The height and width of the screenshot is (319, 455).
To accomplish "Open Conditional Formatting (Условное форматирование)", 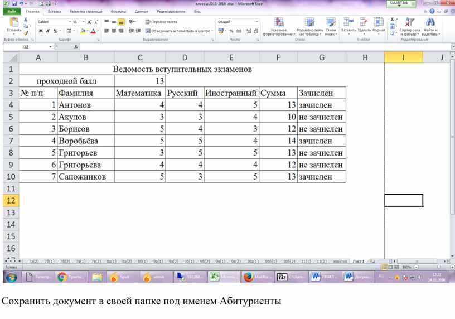I will pyautogui.click(x=279, y=26).
